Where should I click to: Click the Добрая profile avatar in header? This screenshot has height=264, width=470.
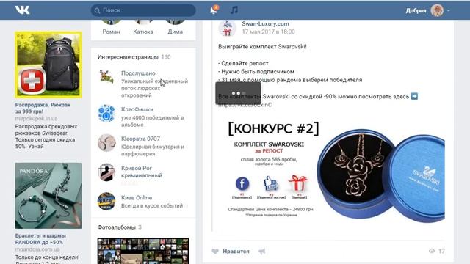click(437, 10)
